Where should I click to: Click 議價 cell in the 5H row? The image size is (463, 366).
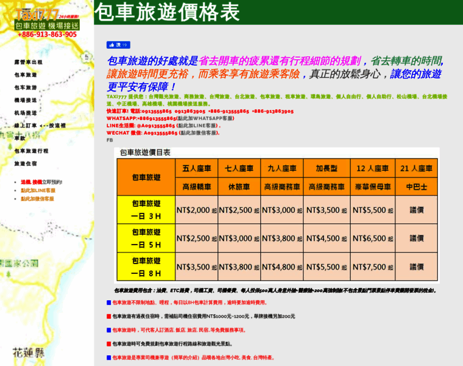tap(416, 239)
